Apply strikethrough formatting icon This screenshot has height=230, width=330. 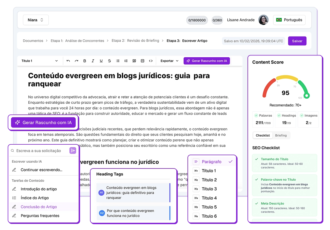coord(109,61)
